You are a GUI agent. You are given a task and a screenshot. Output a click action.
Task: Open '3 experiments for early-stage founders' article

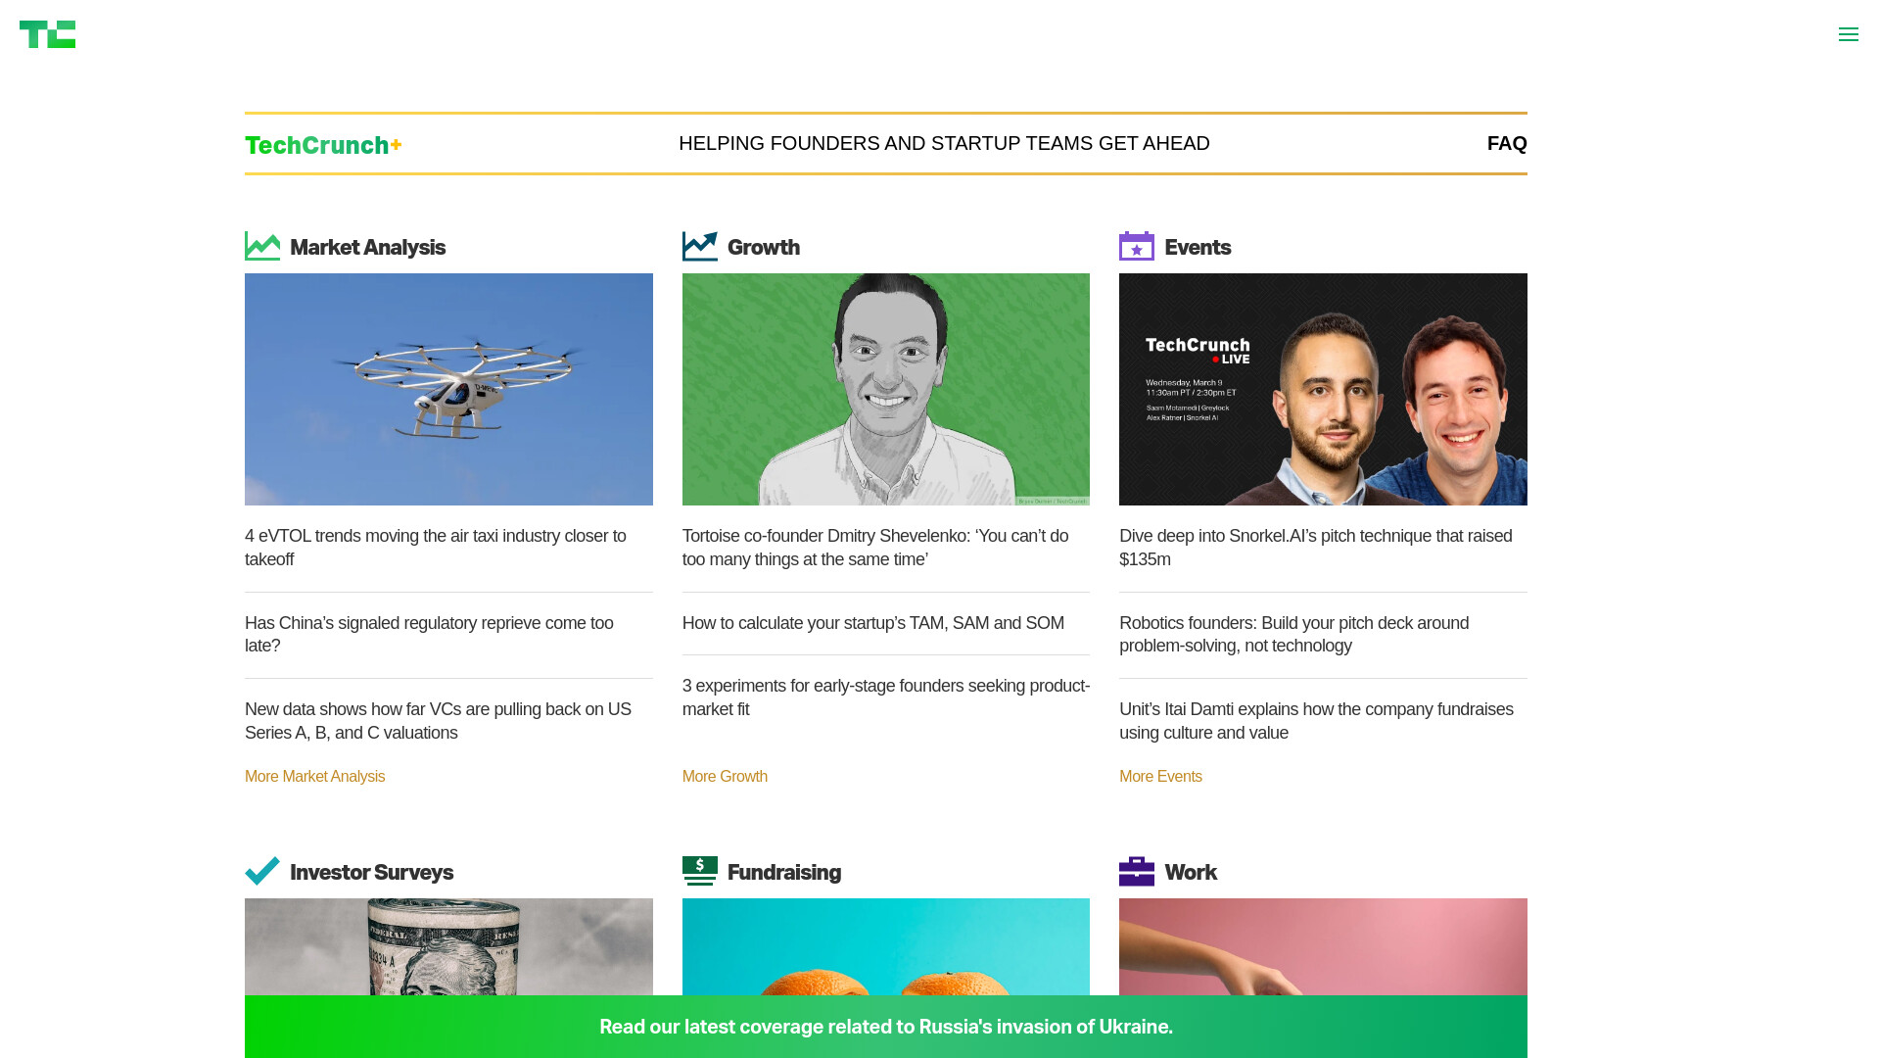[x=886, y=697]
